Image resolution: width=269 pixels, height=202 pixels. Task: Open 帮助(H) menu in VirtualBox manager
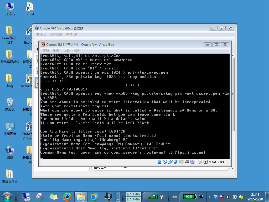click(x=71, y=34)
